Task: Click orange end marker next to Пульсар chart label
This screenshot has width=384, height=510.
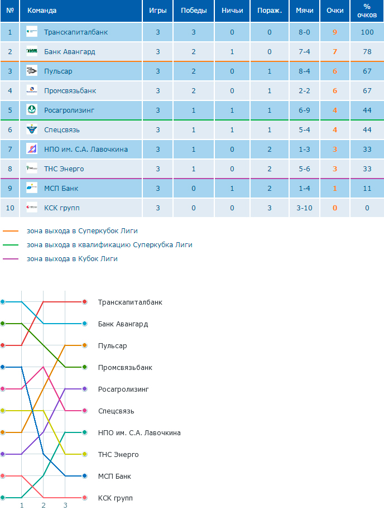Action: pyautogui.click(x=85, y=345)
